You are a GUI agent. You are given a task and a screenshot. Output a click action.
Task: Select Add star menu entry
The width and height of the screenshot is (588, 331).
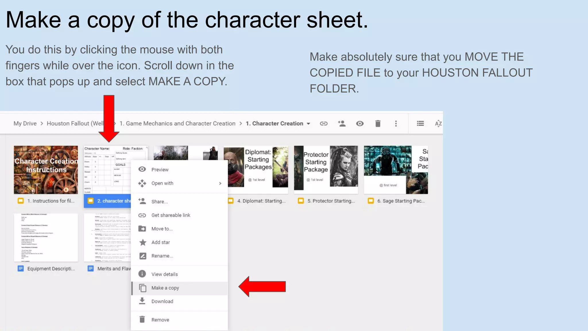coord(179,242)
